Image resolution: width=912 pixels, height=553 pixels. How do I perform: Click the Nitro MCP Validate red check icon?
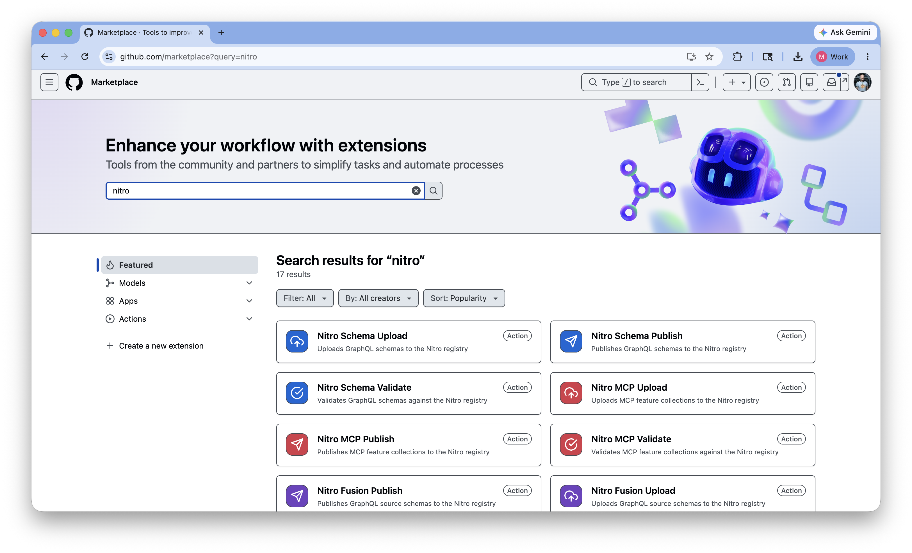tap(571, 444)
